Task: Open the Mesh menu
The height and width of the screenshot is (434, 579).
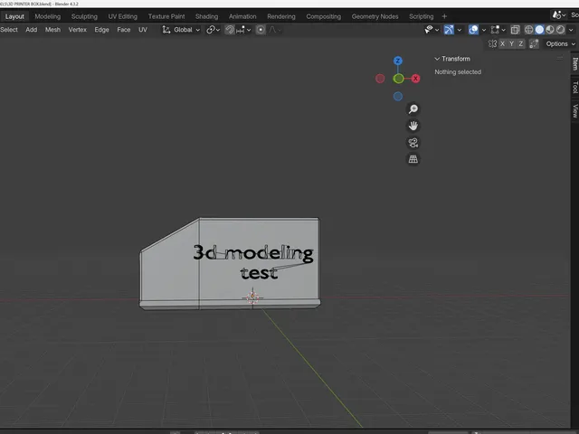Action: point(52,30)
